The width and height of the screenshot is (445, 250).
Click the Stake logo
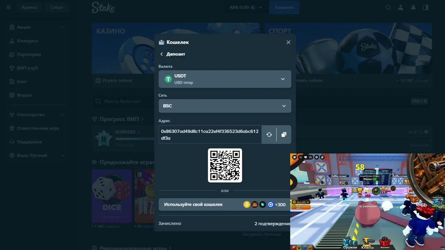(104, 7)
